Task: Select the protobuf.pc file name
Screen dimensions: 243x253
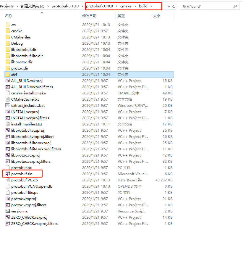Action: tap(22, 168)
